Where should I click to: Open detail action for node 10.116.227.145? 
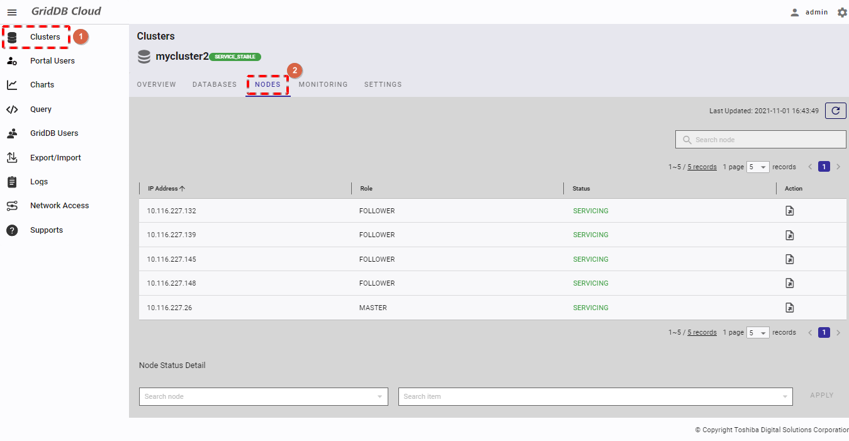(790, 259)
